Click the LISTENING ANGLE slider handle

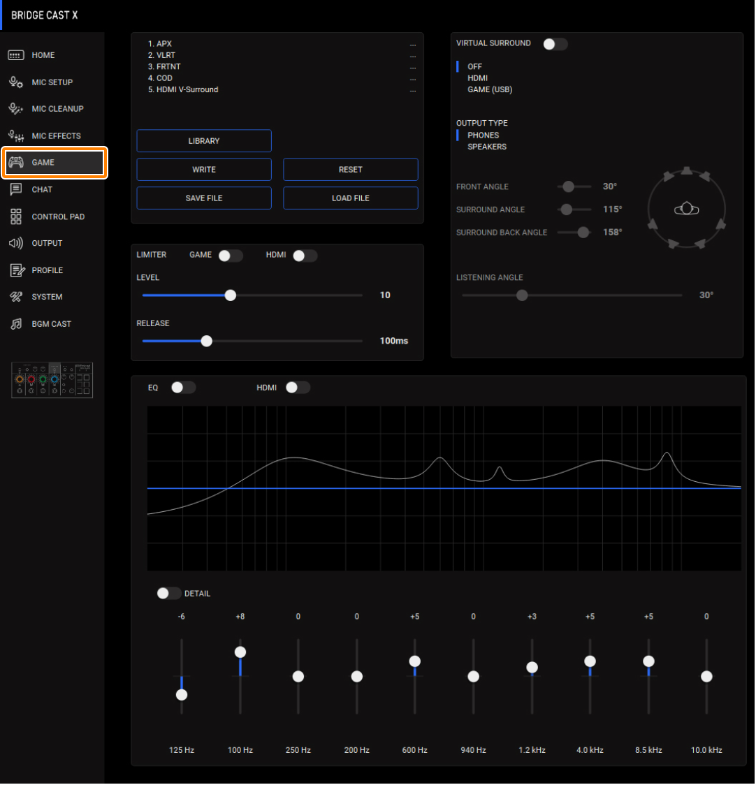(x=522, y=295)
